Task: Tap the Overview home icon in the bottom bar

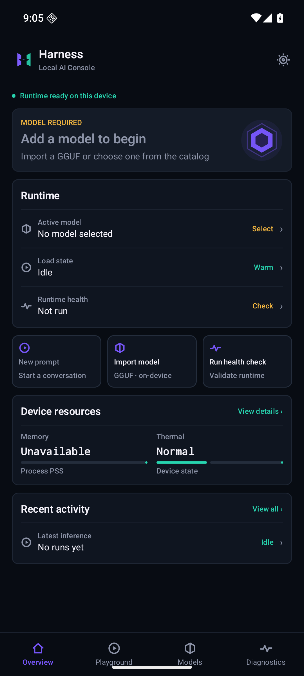Action: click(38, 648)
